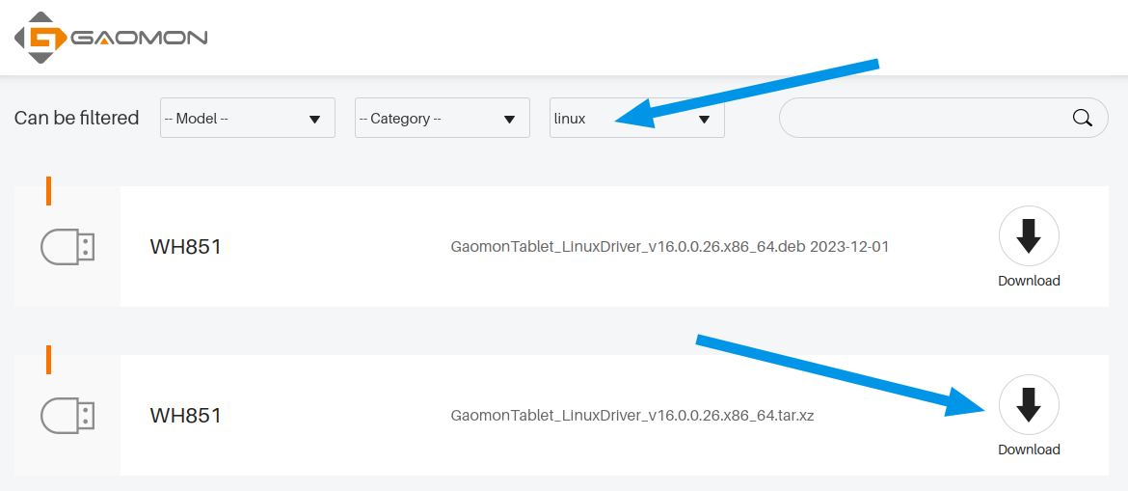Select the WH851 title in the .deb row
Image resolution: width=1128 pixels, height=491 pixels.
pyautogui.click(x=186, y=247)
